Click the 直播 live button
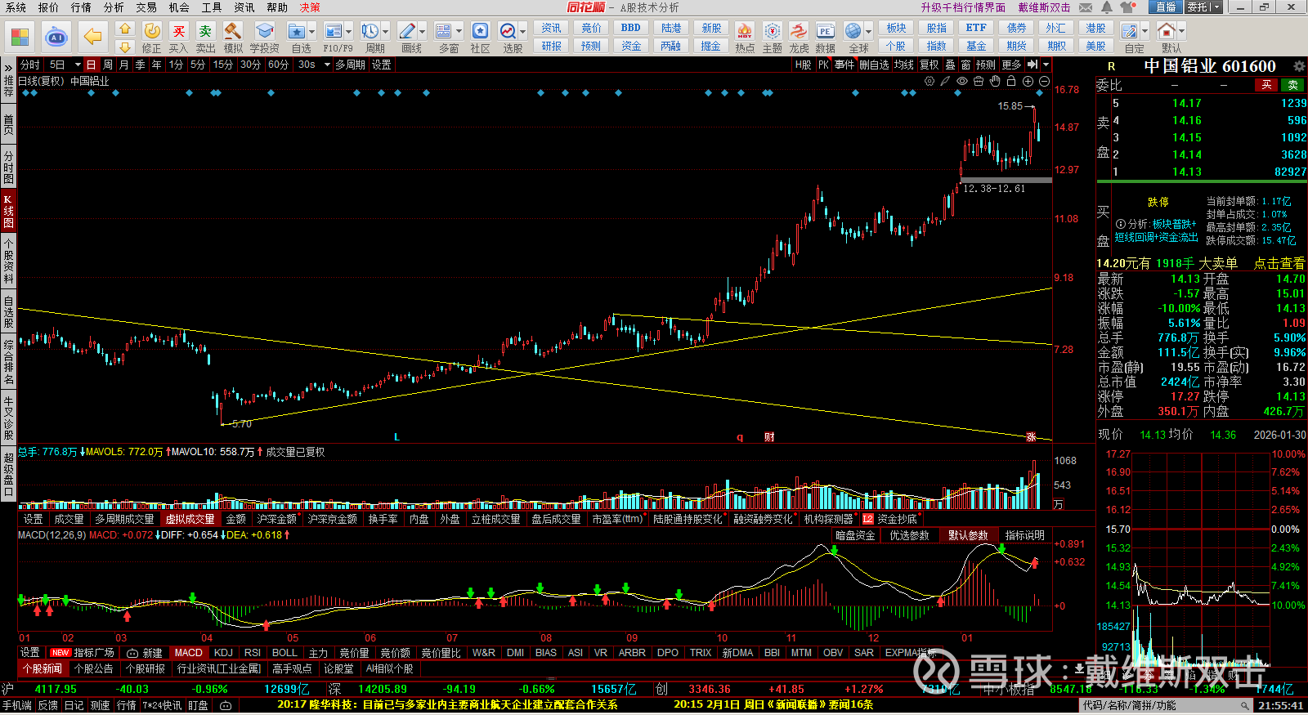 (x=1165, y=7)
